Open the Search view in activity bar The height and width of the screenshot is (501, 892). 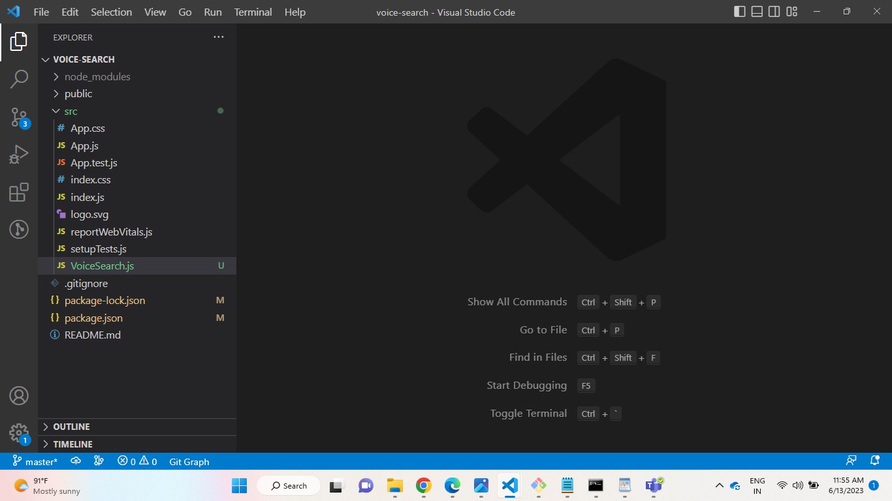19,79
